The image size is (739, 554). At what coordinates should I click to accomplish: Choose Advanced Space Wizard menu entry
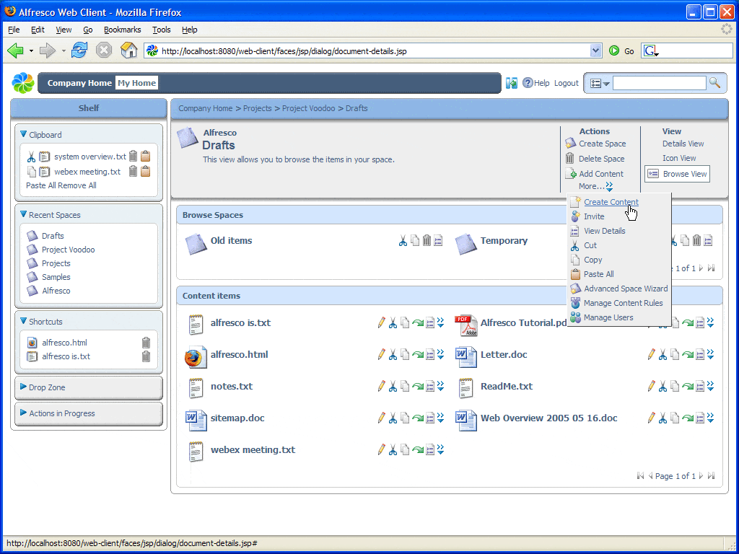[x=626, y=289]
